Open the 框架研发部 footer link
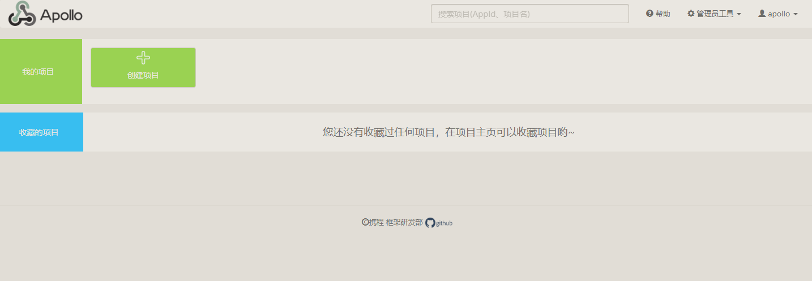812x281 pixels. 404,222
